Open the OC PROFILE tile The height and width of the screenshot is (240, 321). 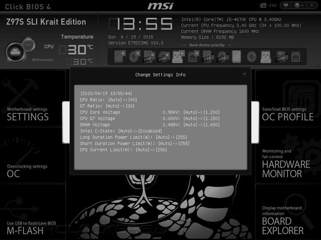[x=288, y=98]
